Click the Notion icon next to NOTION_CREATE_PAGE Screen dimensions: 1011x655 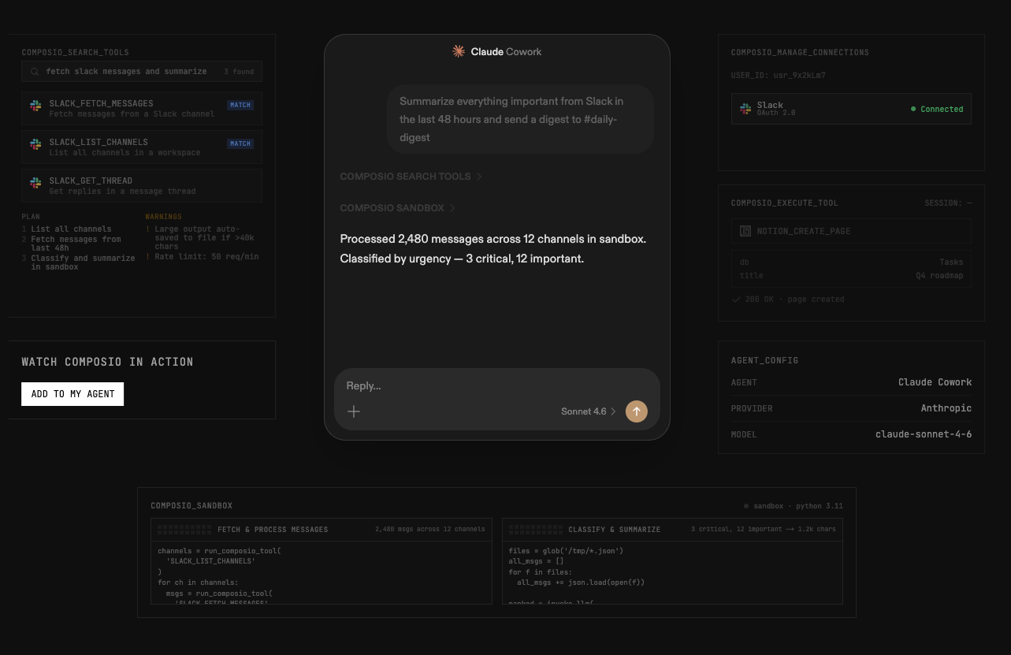point(745,231)
